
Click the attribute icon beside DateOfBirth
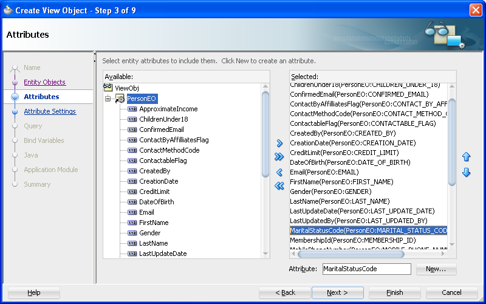click(132, 202)
